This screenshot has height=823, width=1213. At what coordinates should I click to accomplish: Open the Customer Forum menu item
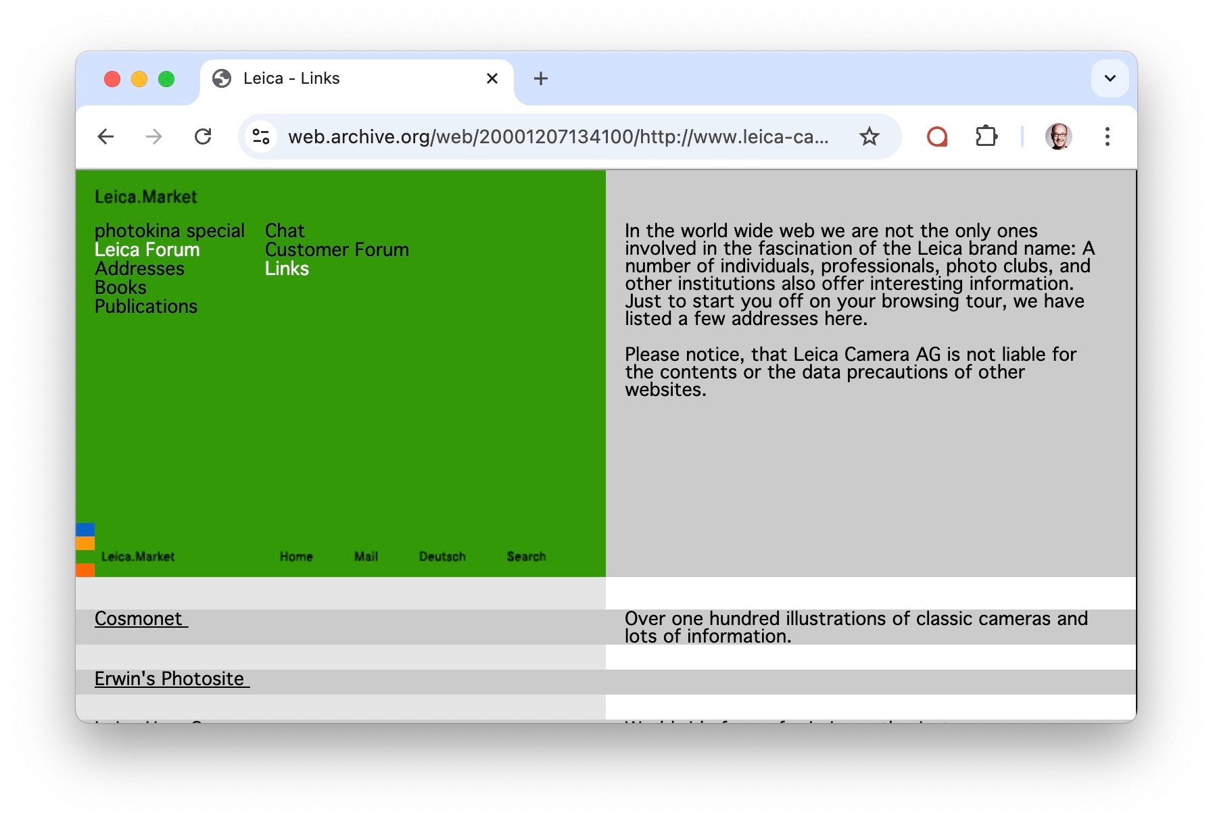337,250
